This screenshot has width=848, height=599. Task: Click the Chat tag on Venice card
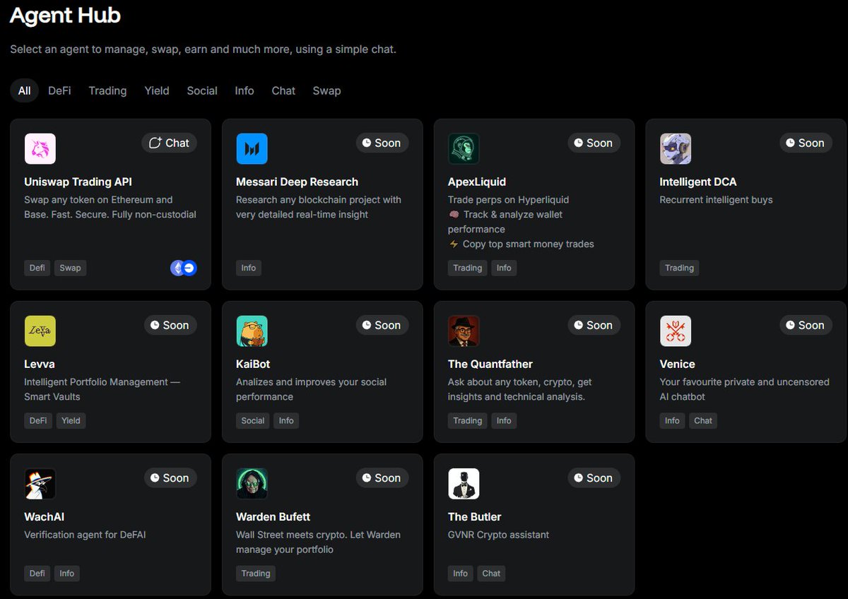[703, 420]
